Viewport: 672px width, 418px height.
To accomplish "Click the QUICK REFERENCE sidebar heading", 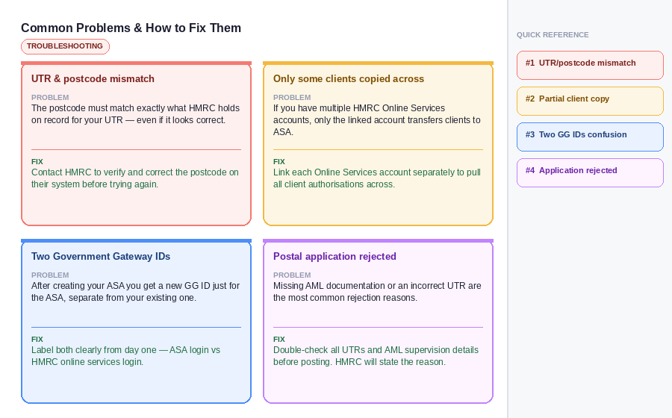I will [x=553, y=35].
